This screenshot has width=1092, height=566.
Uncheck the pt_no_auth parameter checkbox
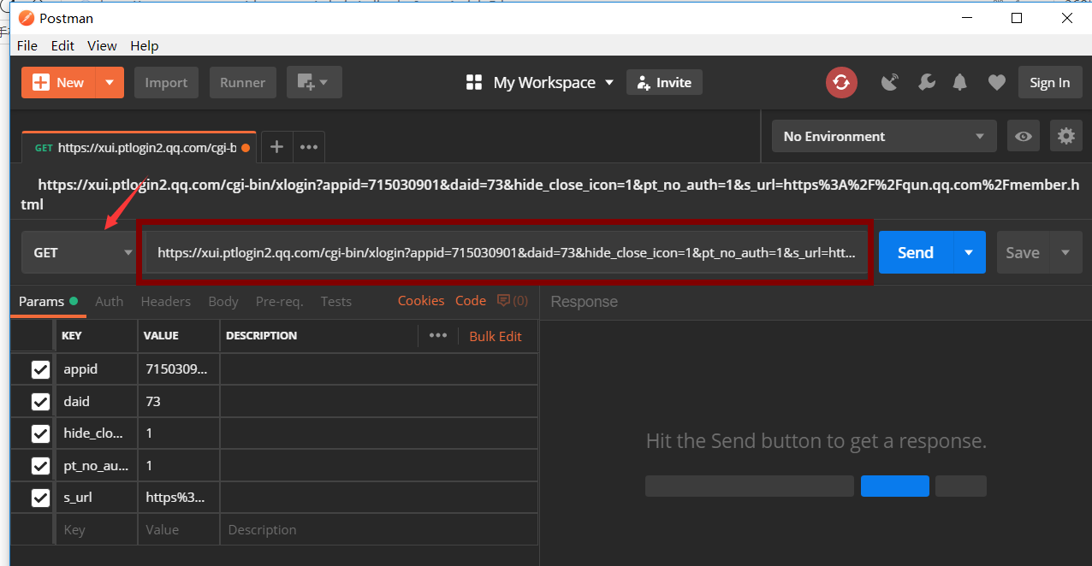pos(40,466)
